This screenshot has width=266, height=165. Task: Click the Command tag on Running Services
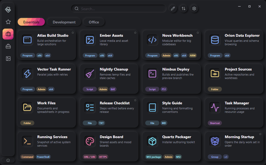[x=27, y=157]
